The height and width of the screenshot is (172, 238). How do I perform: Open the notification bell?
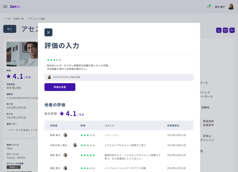209,7
